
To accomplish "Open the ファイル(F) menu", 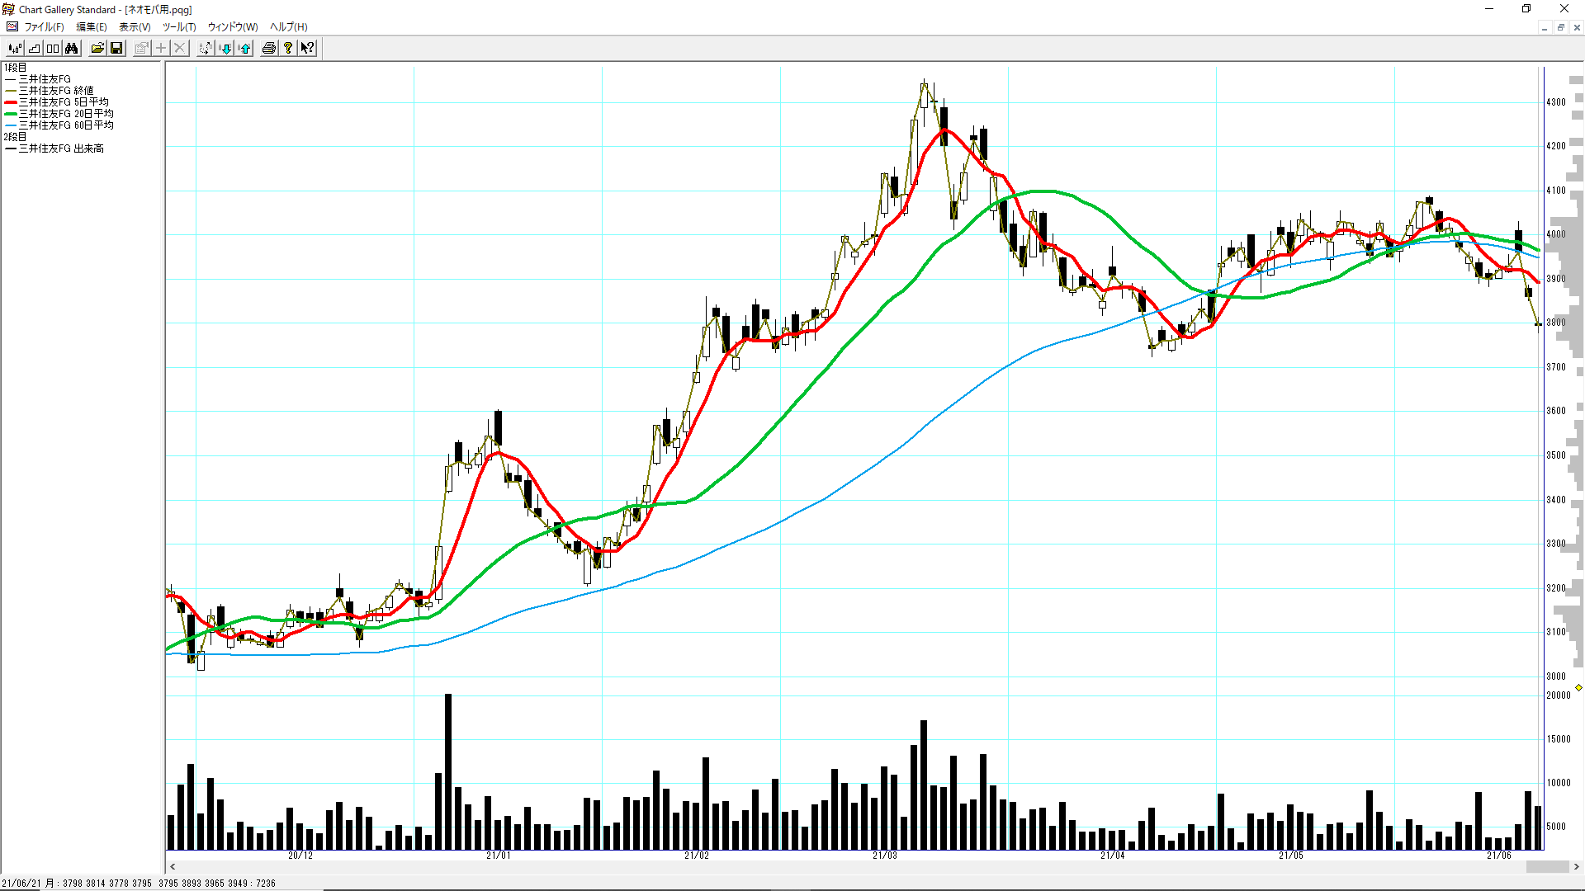I will click(44, 27).
